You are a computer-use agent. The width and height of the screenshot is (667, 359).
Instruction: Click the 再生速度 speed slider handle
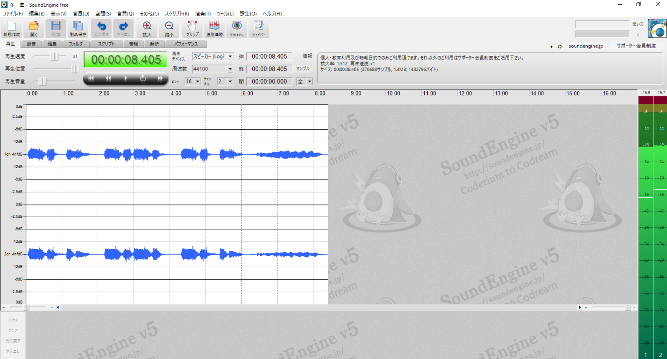click(x=54, y=56)
